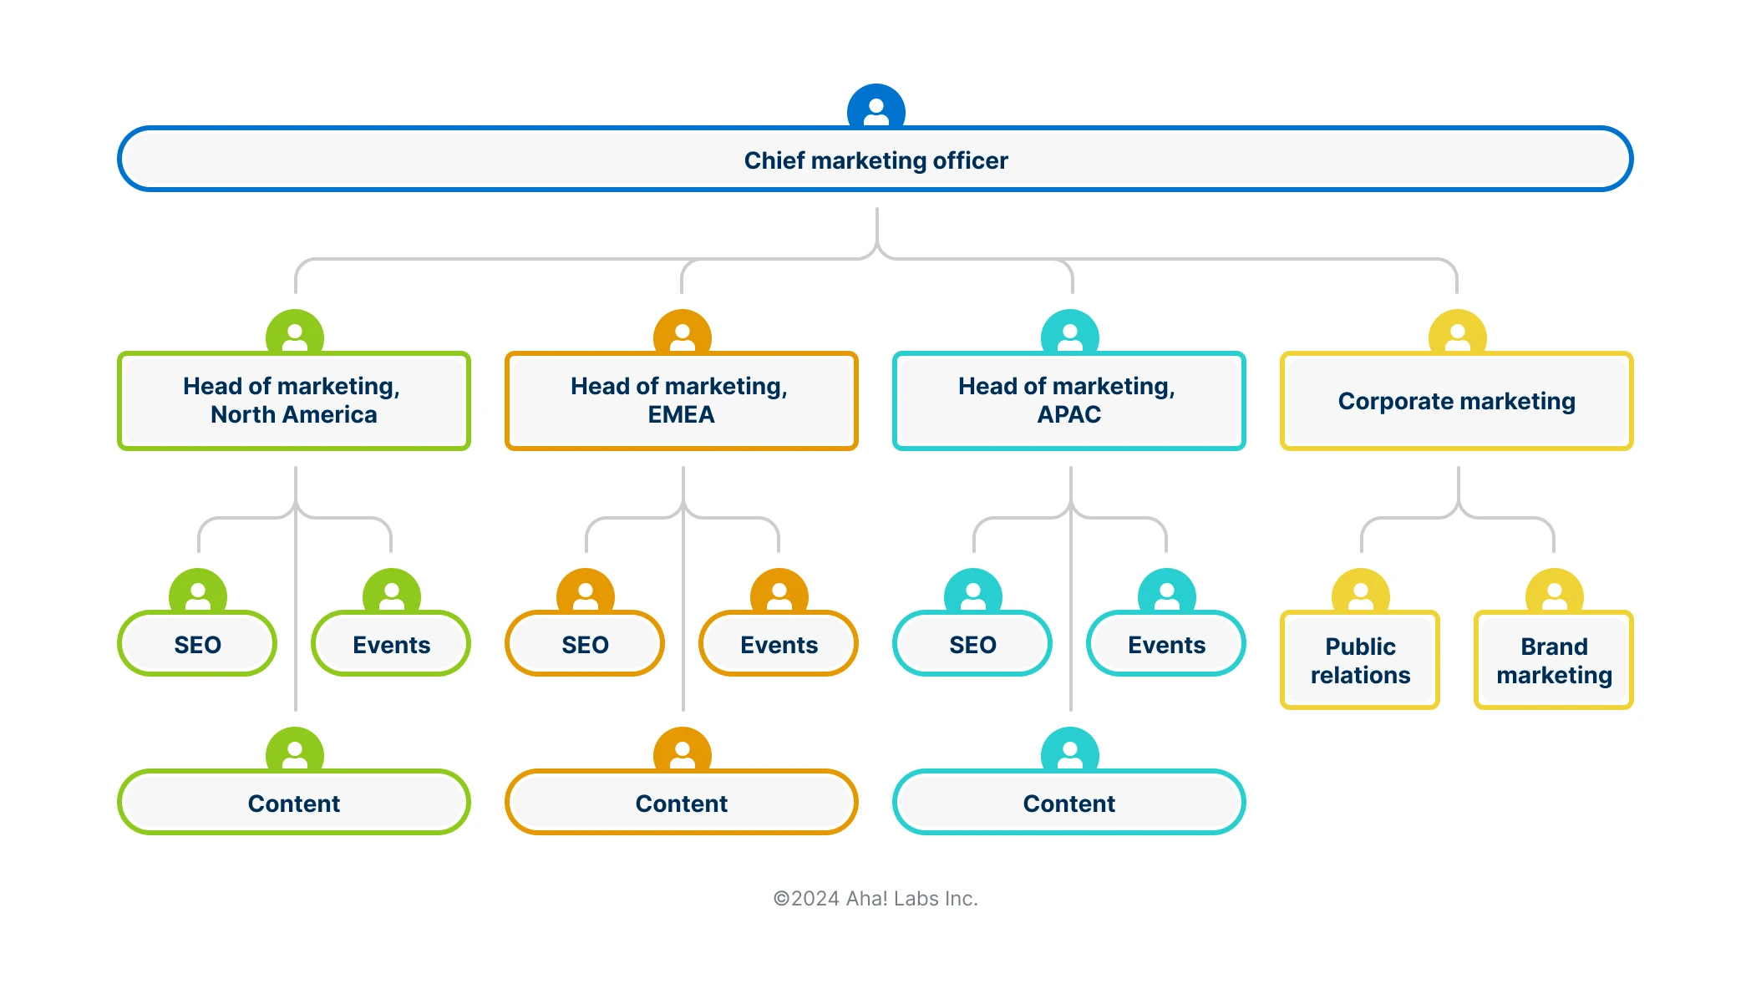This screenshot has width=1751, height=994.
Task: Click the teal Content pill
Action: [1069, 804]
